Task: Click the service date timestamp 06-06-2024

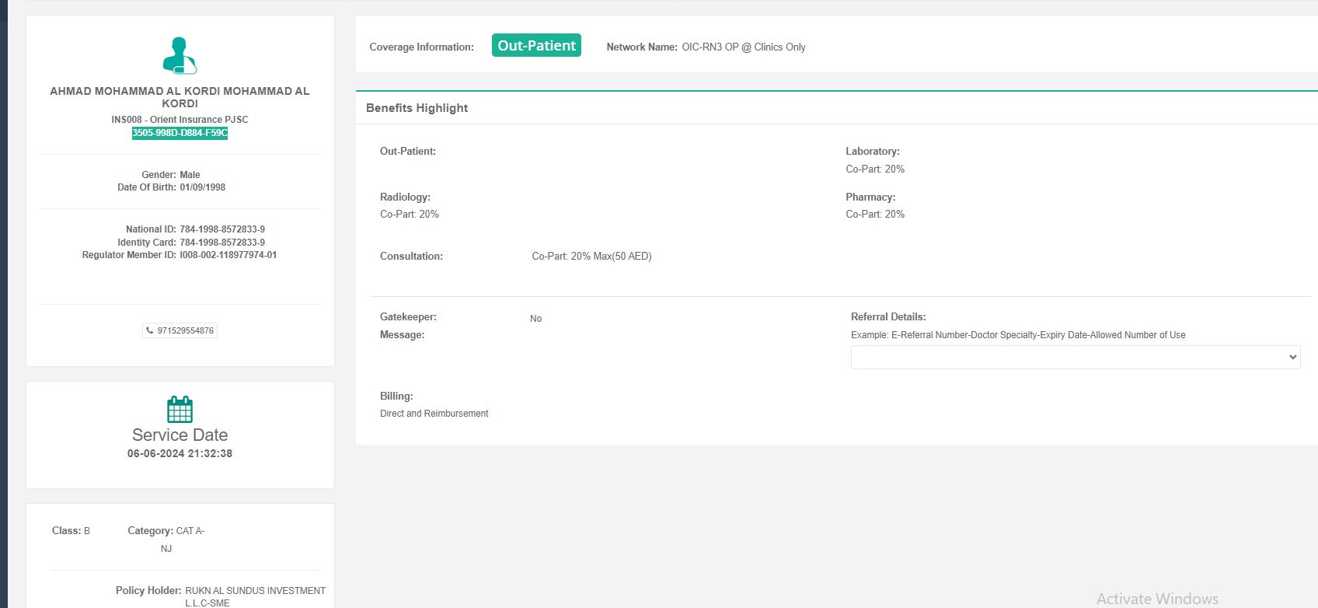Action: (180, 453)
